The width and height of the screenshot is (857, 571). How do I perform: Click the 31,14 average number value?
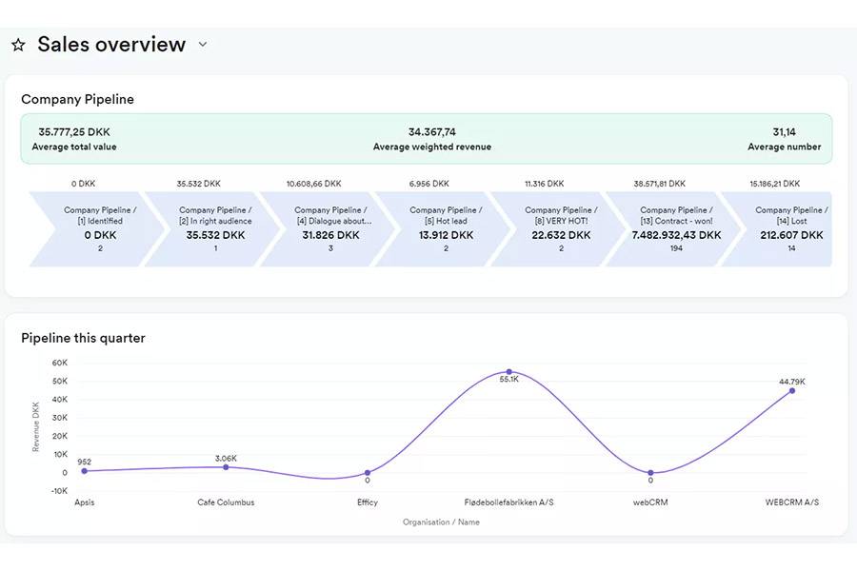click(x=784, y=131)
